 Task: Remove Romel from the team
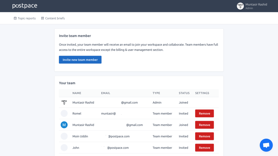click(204, 113)
